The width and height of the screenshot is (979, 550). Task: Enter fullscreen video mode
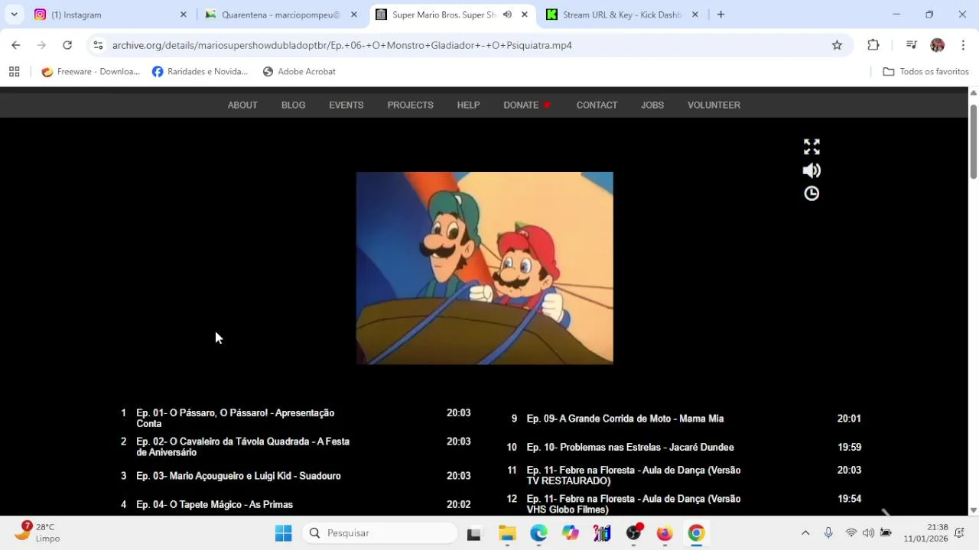tap(811, 147)
